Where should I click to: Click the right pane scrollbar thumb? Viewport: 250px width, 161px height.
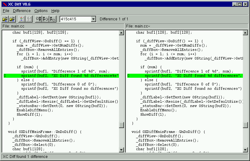pyautogui.click(x=245, y=125)
